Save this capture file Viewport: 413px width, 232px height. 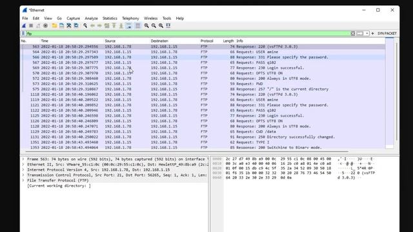[61, 26]
